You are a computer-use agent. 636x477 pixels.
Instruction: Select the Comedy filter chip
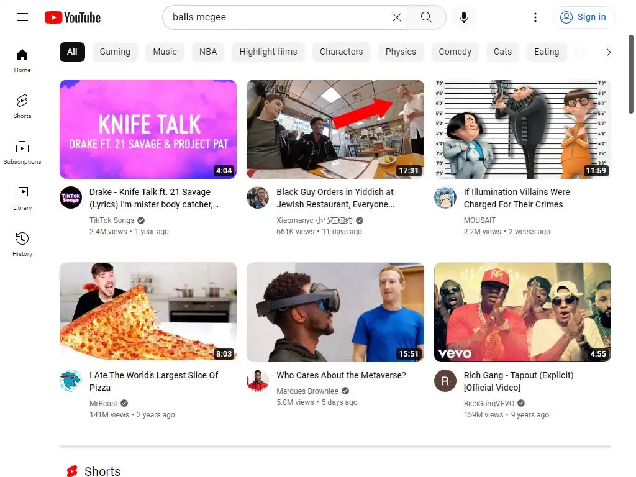[x=455, y=52]
